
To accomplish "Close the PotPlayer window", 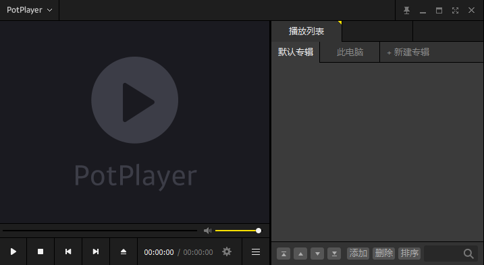I will (471, 11).
